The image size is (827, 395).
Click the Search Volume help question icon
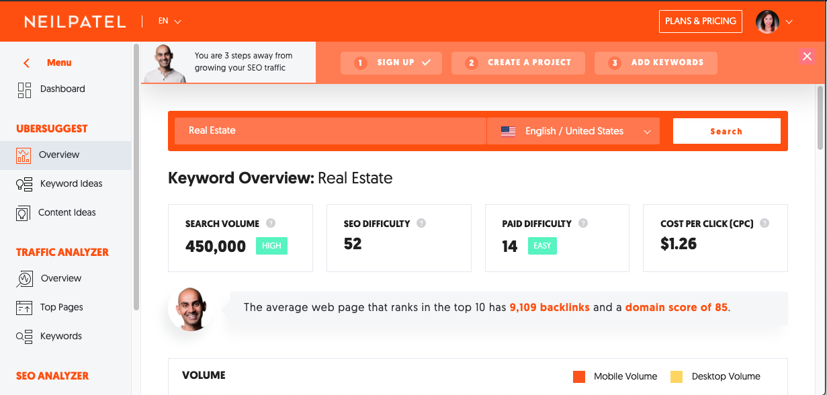pos(271,224)
